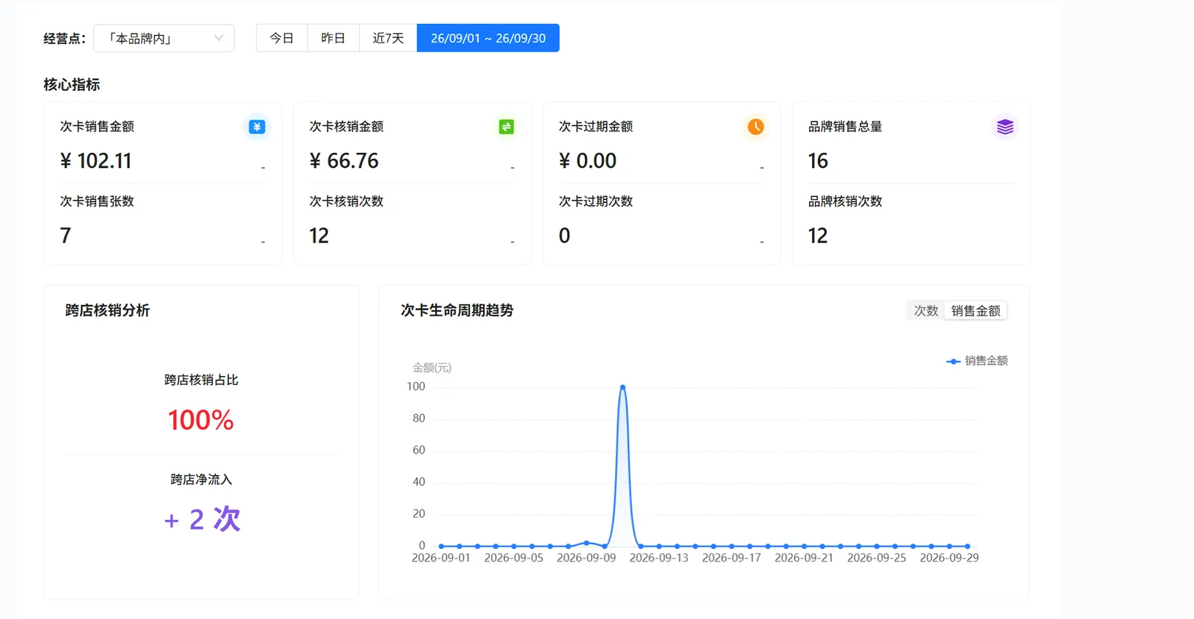Click the ¥ 66.76 redemption amount value
Viewport: 1194px width, 619px height.
click(x=344, y=161)
